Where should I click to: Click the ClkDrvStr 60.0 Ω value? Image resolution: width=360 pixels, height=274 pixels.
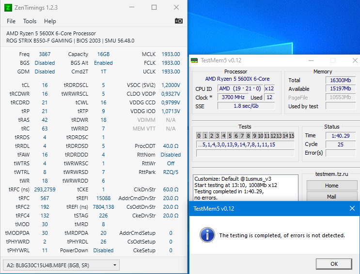[171, 189]
